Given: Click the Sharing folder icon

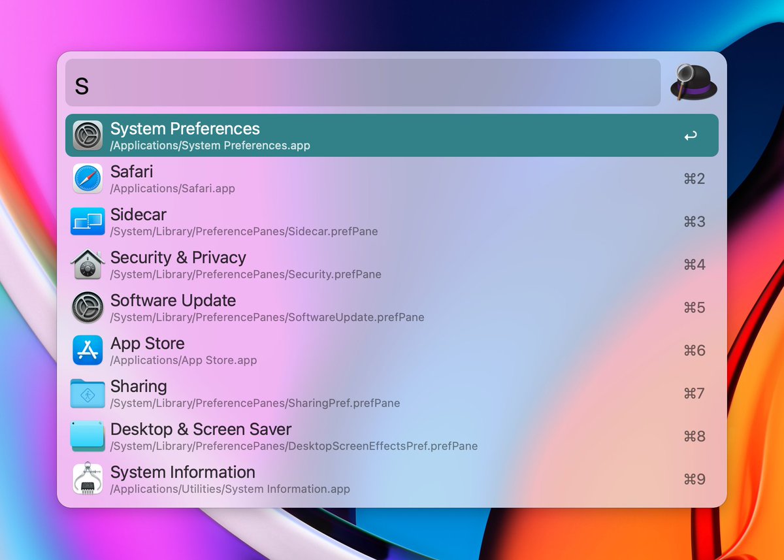Looking at the screenshot, I should [x=88, y=393].
